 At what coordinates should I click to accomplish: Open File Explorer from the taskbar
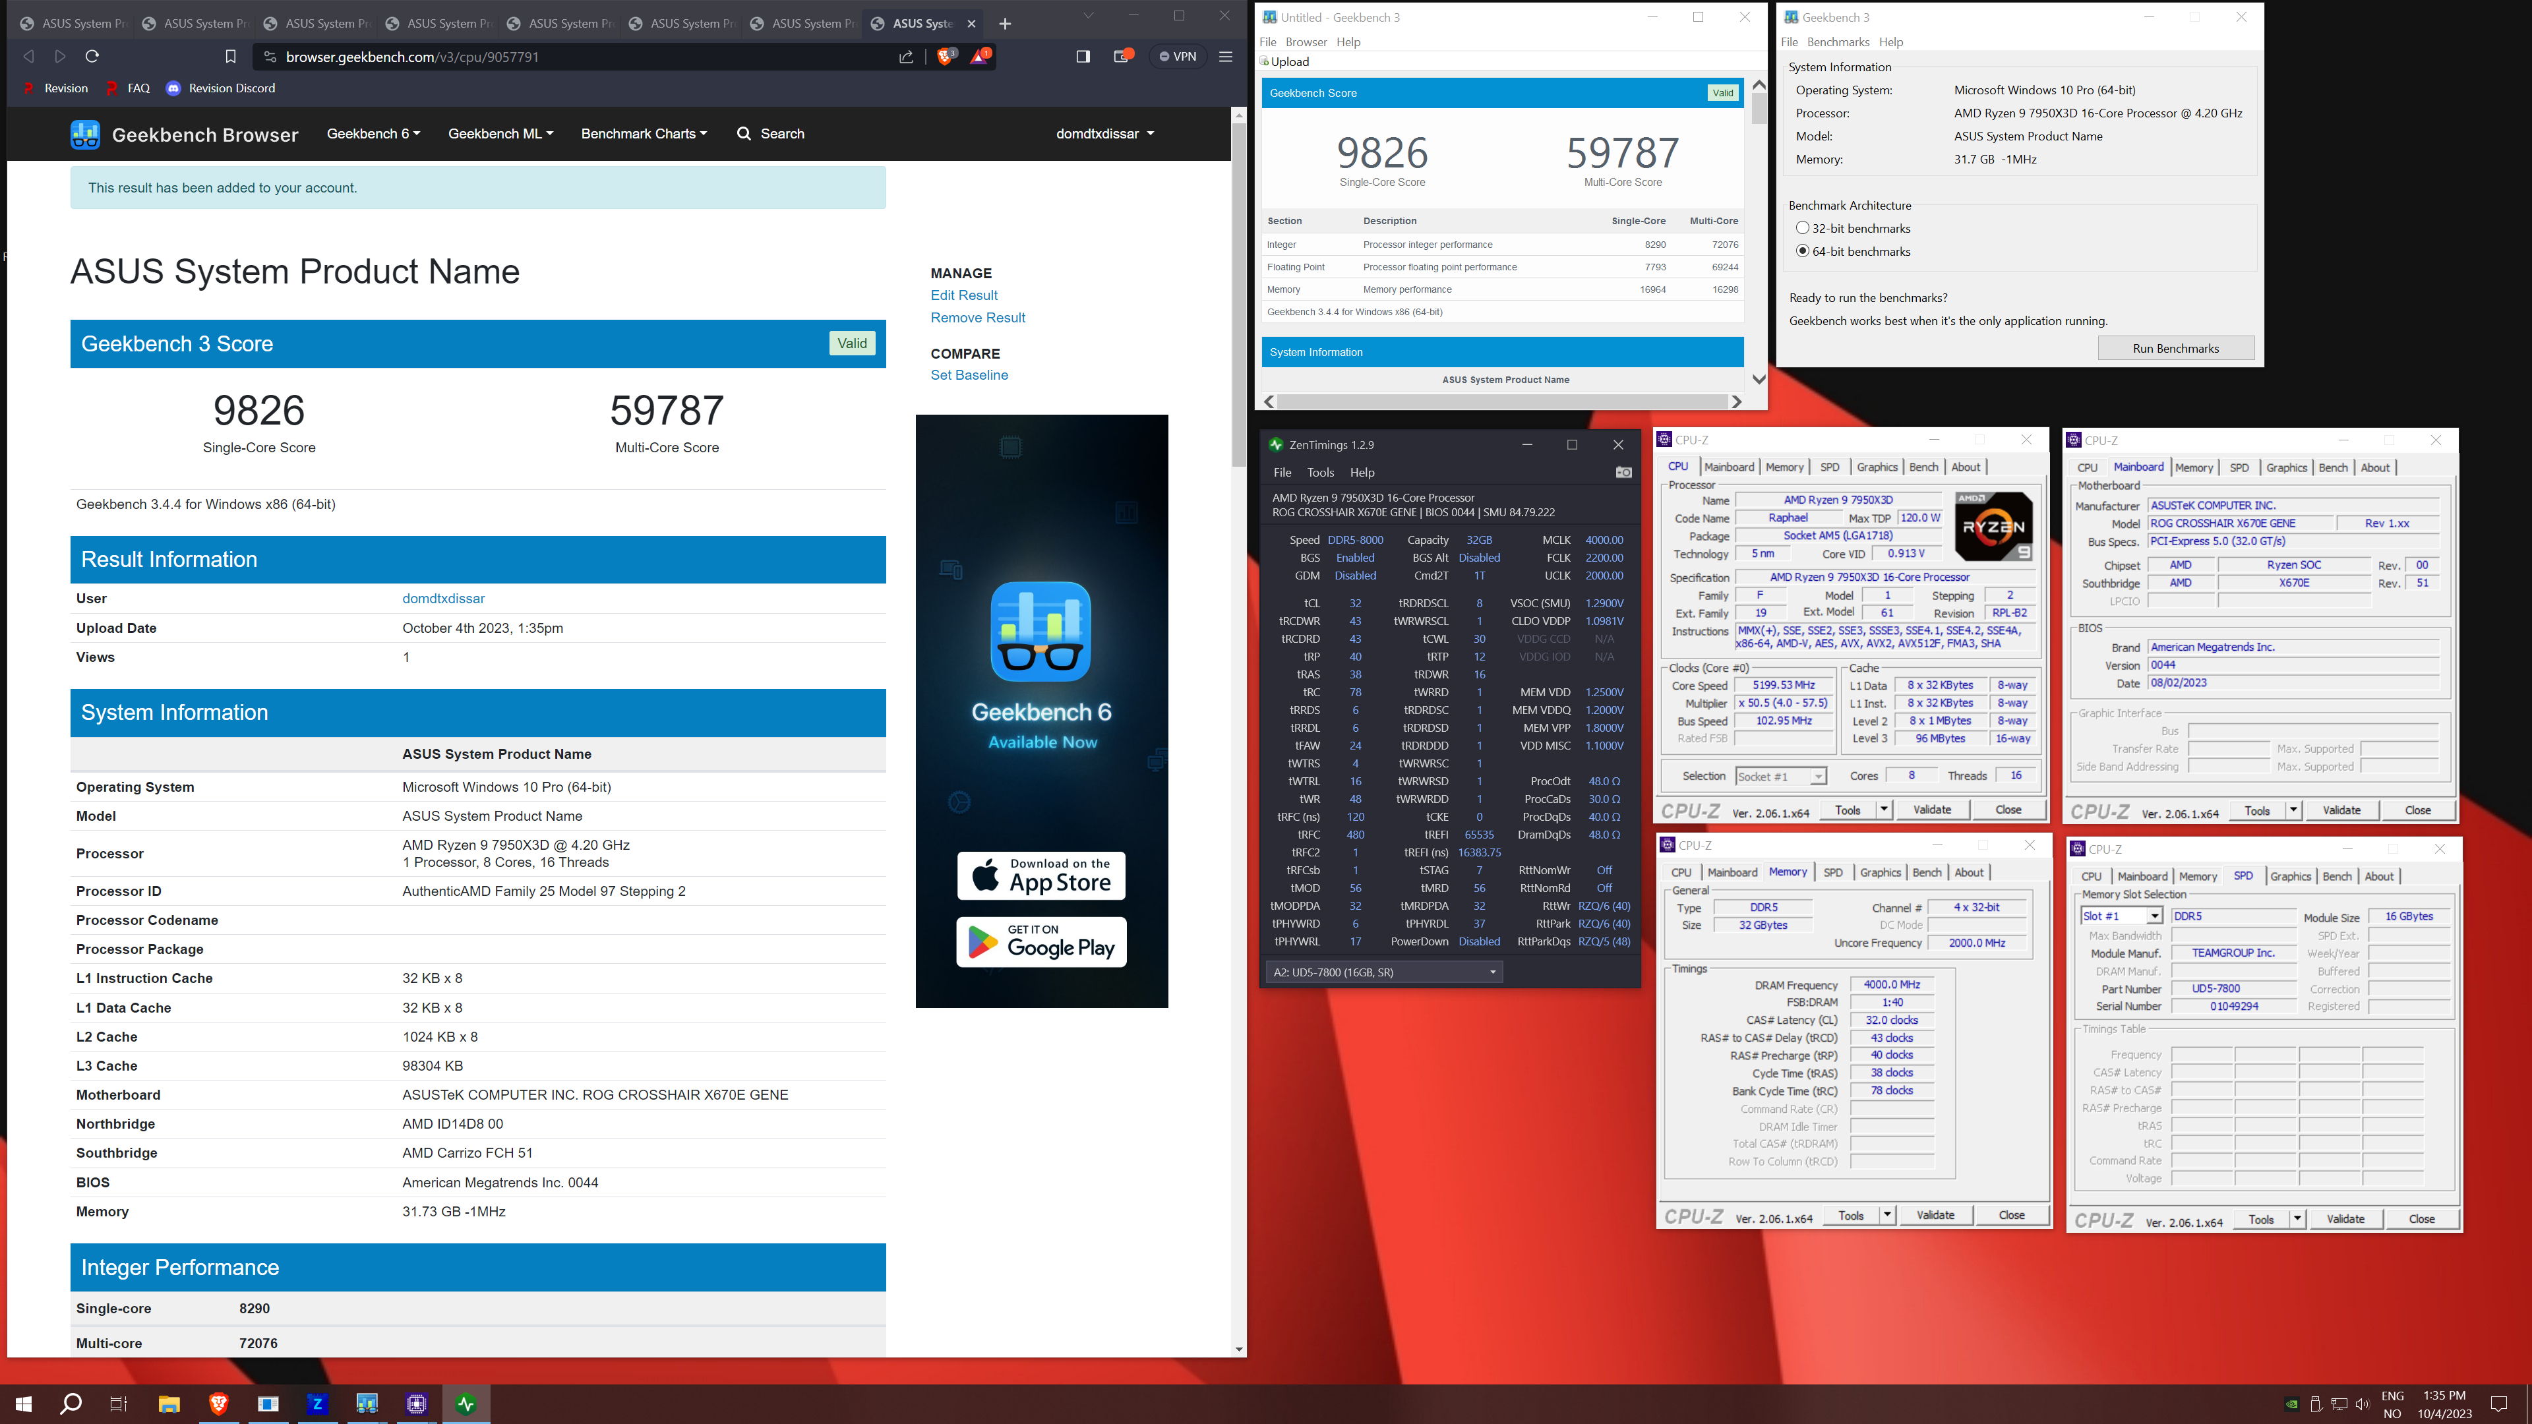coord(169,1404)
